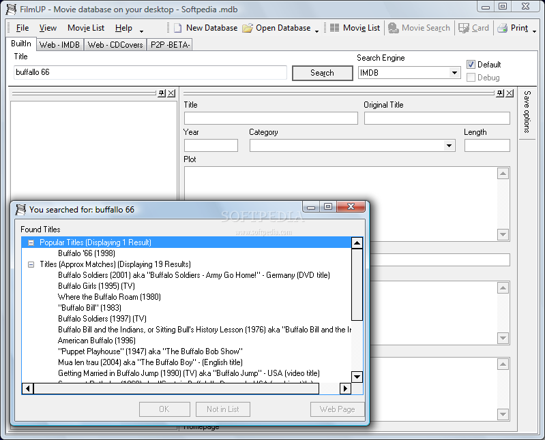Click the OK button in results dialog
The image size is (545, 440).
click(164, 409)
